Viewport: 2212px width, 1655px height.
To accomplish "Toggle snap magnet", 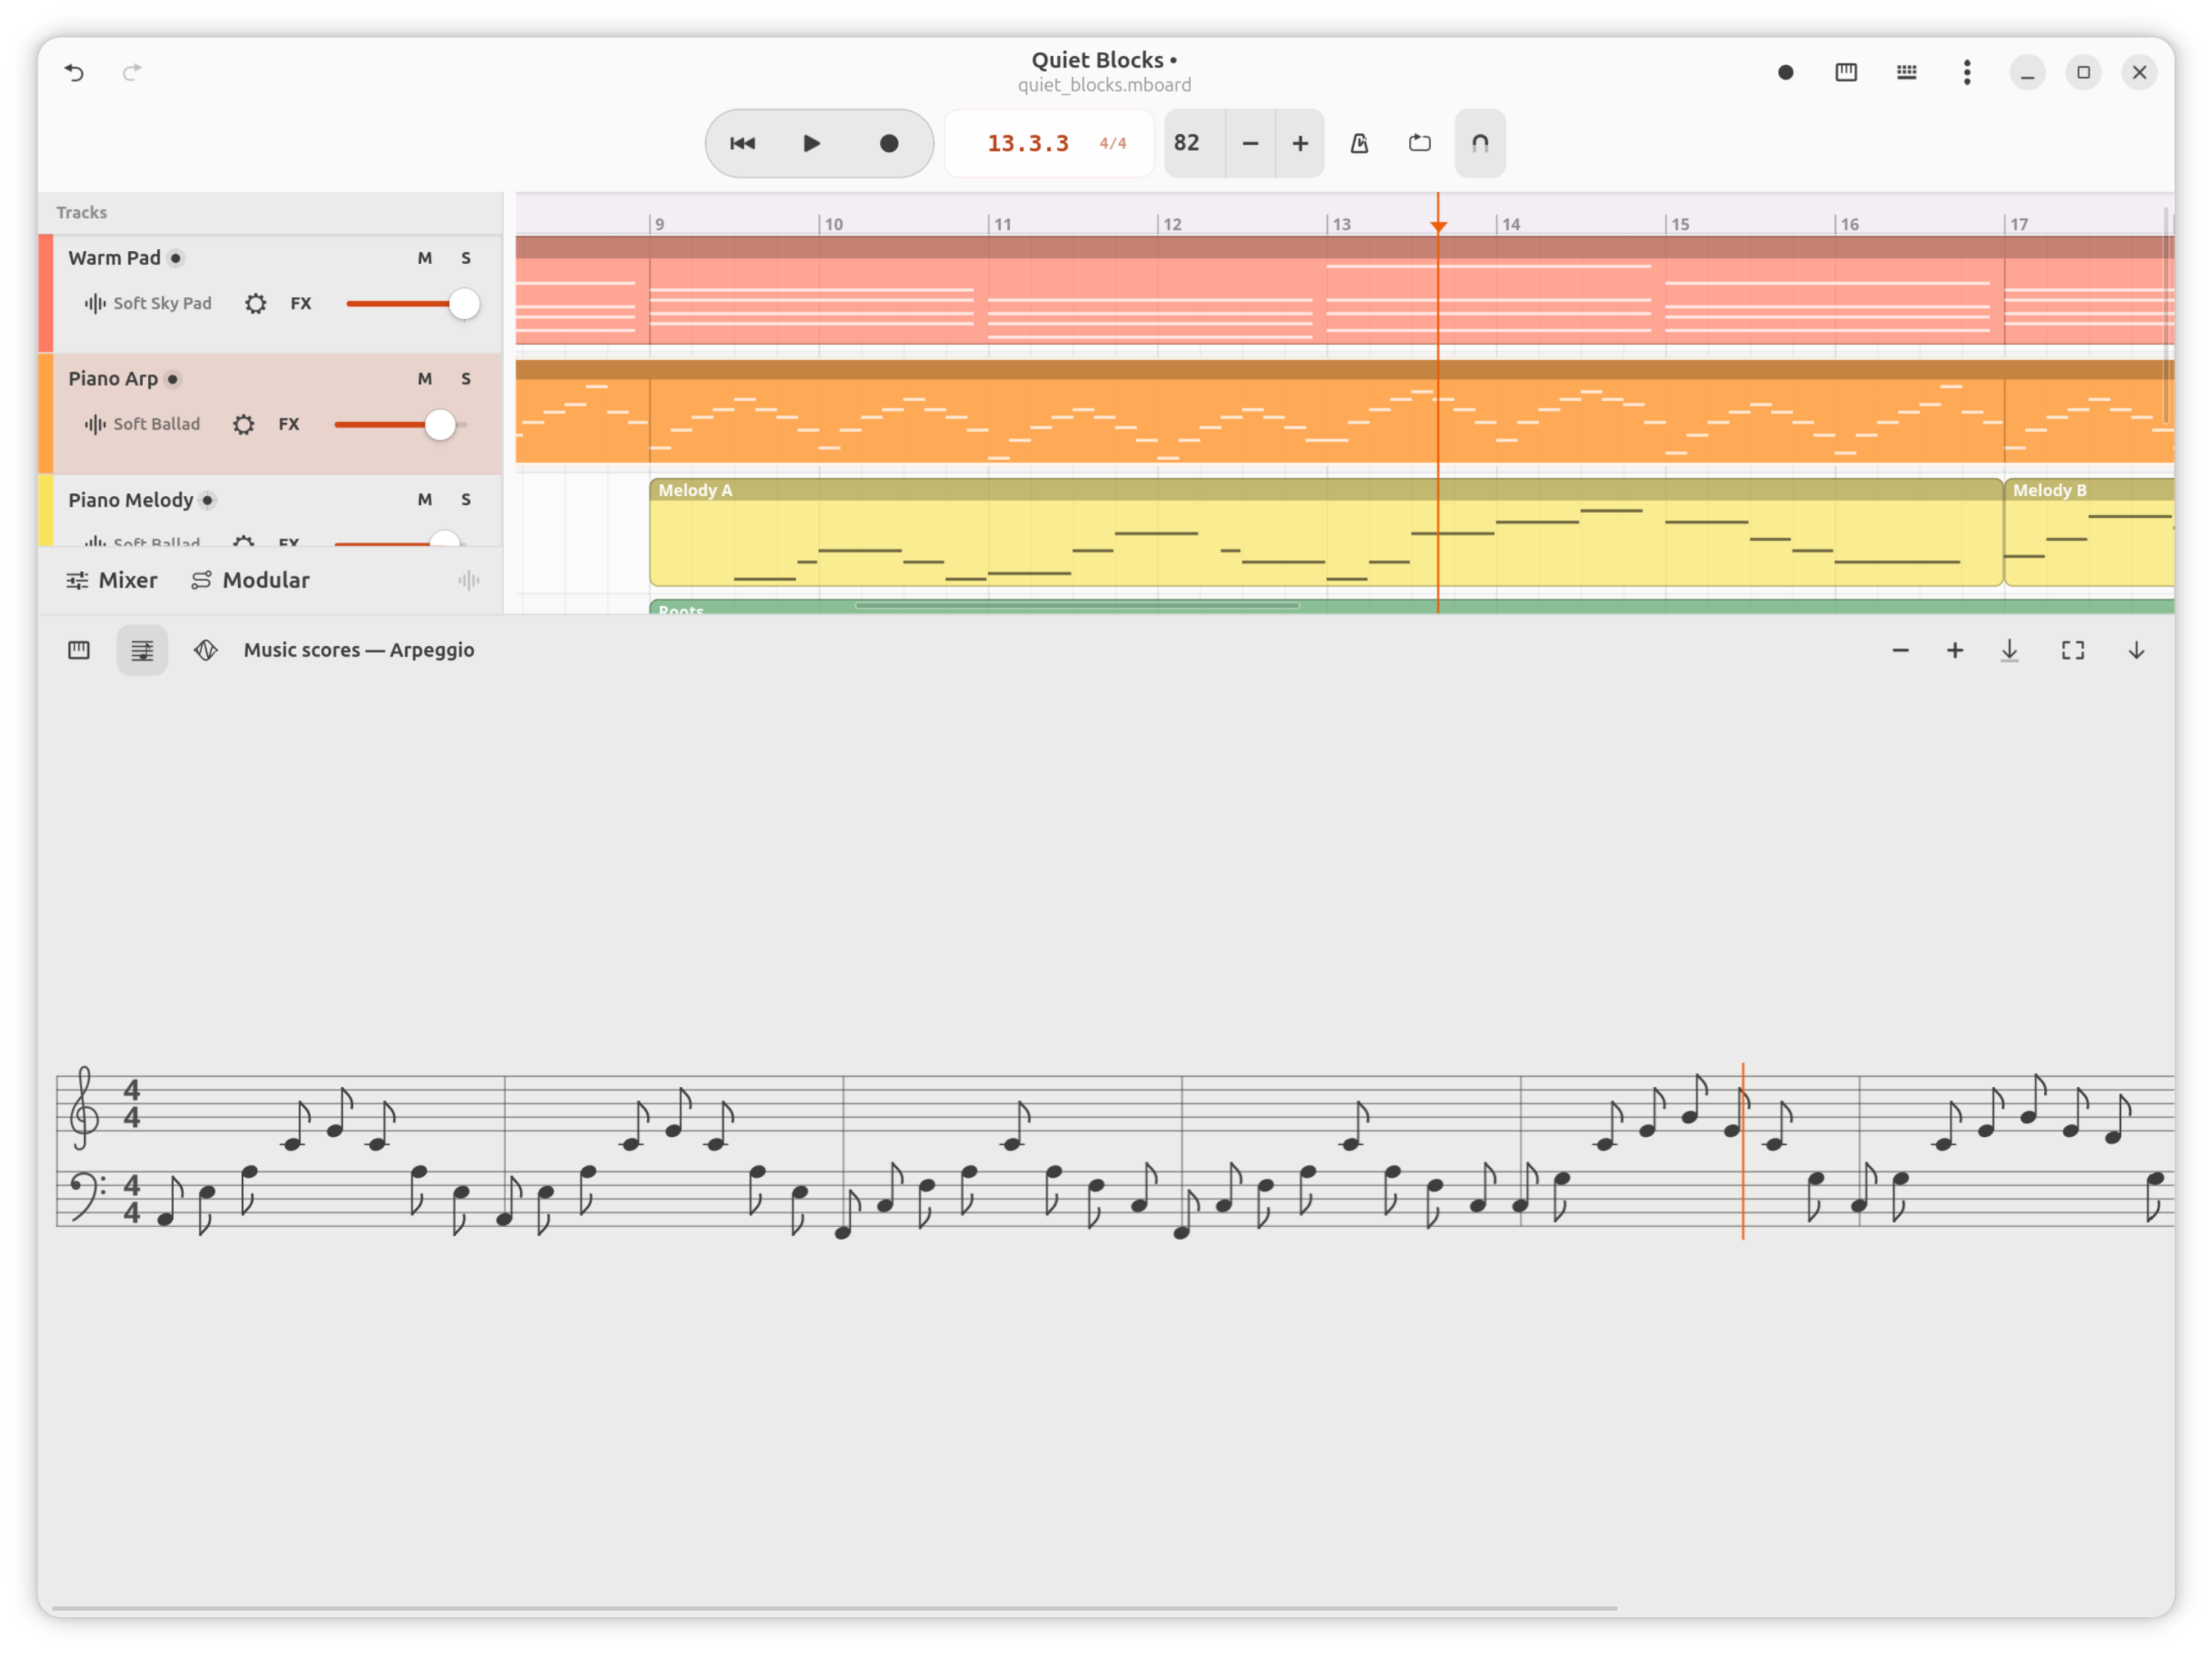I will (1480, 143).
